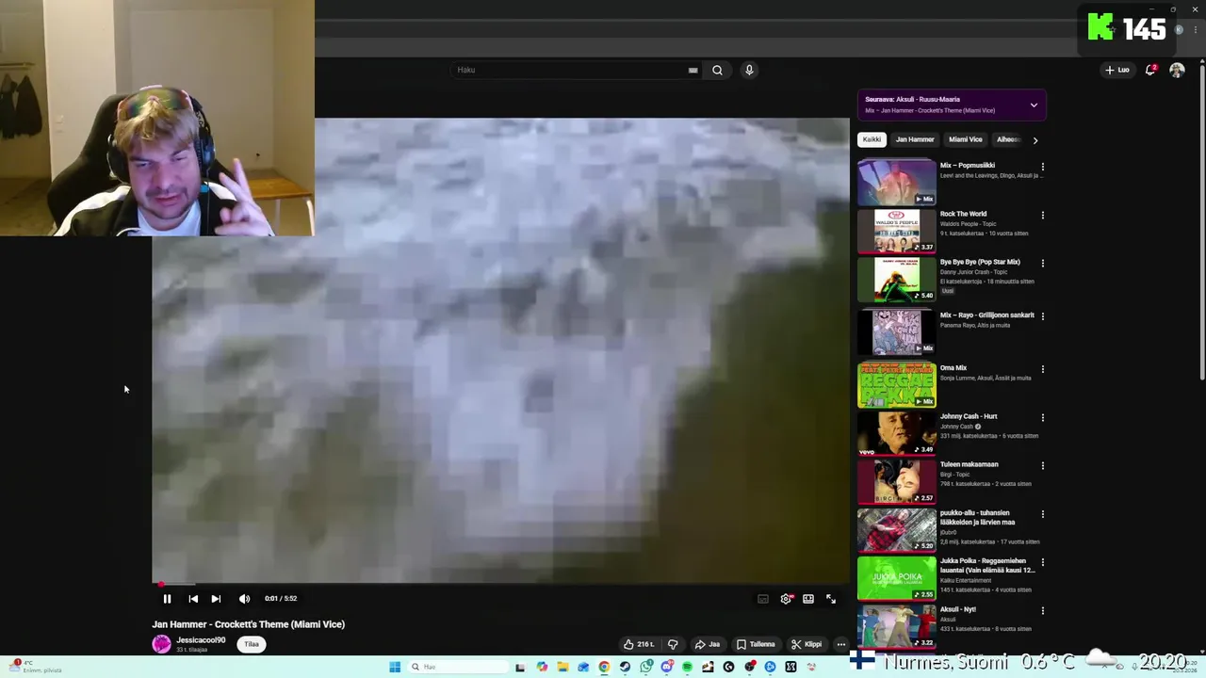1206x678 pixels.
Task: Click the search magnifier button
Action: [717, 70]
